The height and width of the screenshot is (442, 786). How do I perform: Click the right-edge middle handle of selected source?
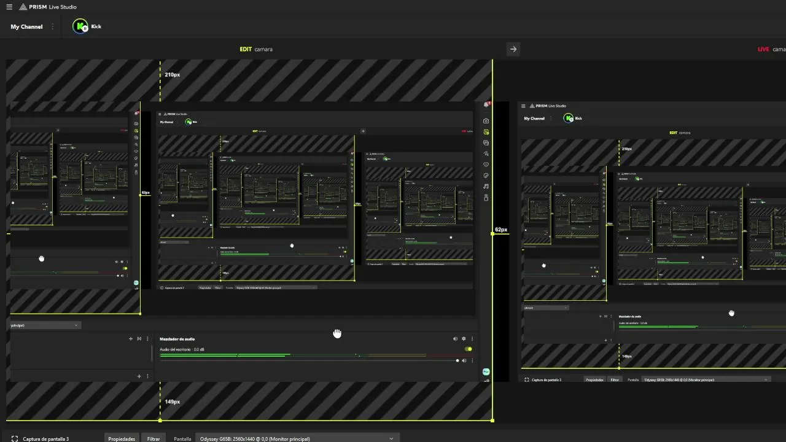point(492,234)
